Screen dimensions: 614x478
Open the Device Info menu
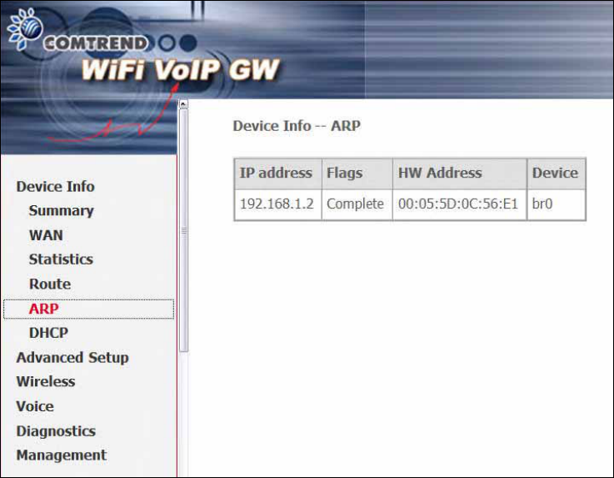pyautogui.click(x=55, y=186)
